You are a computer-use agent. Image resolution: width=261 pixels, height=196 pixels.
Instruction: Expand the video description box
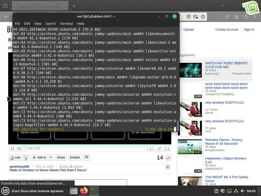click(x=168, y=167)
